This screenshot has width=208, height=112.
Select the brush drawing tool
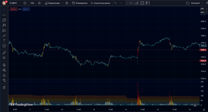[4, 35]
